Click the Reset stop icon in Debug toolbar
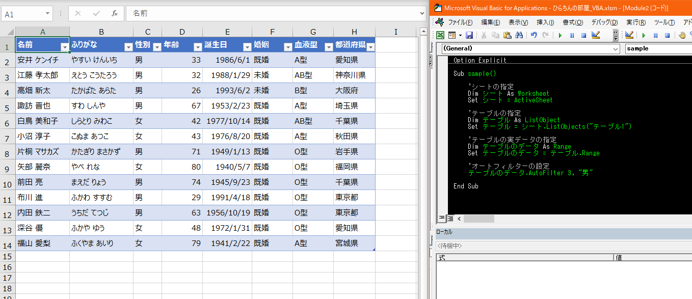Viewport: 692px width, 299px height. click(x=667, y=35)
